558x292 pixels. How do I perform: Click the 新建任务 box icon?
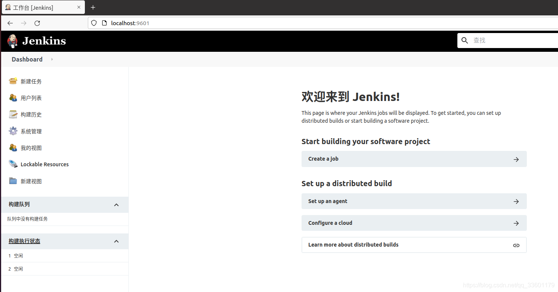coord(13,81)
